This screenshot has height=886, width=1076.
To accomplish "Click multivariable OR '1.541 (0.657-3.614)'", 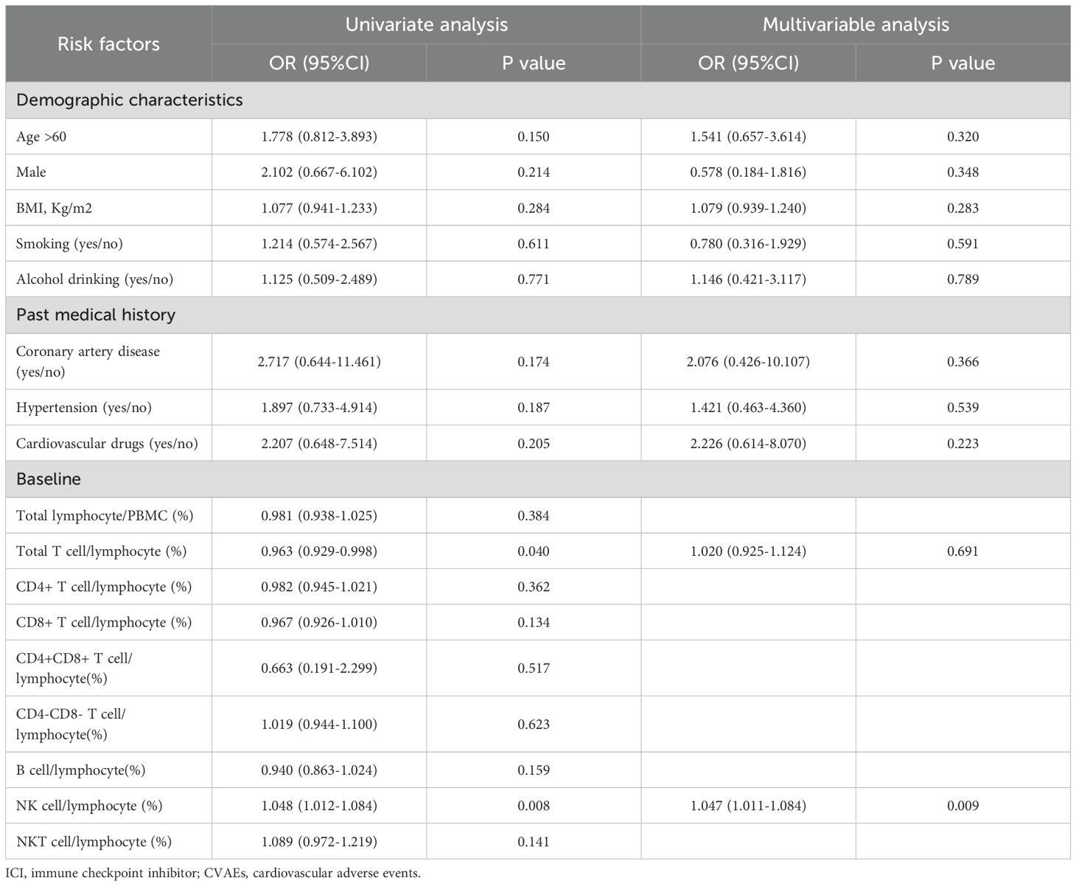I will (x=748, y=136).
